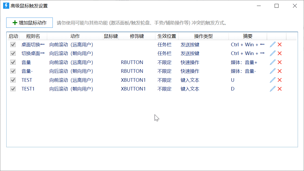304x171 pixels.
Task: Edit the 切换桌面→ rule with pencil icon
Action: click(273, 53)
